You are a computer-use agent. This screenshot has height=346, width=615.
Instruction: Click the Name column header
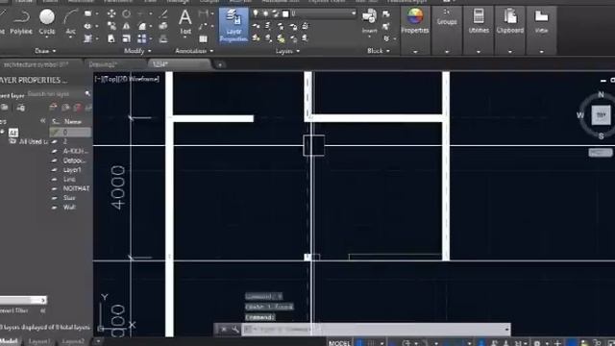click(x=73, y=122)
